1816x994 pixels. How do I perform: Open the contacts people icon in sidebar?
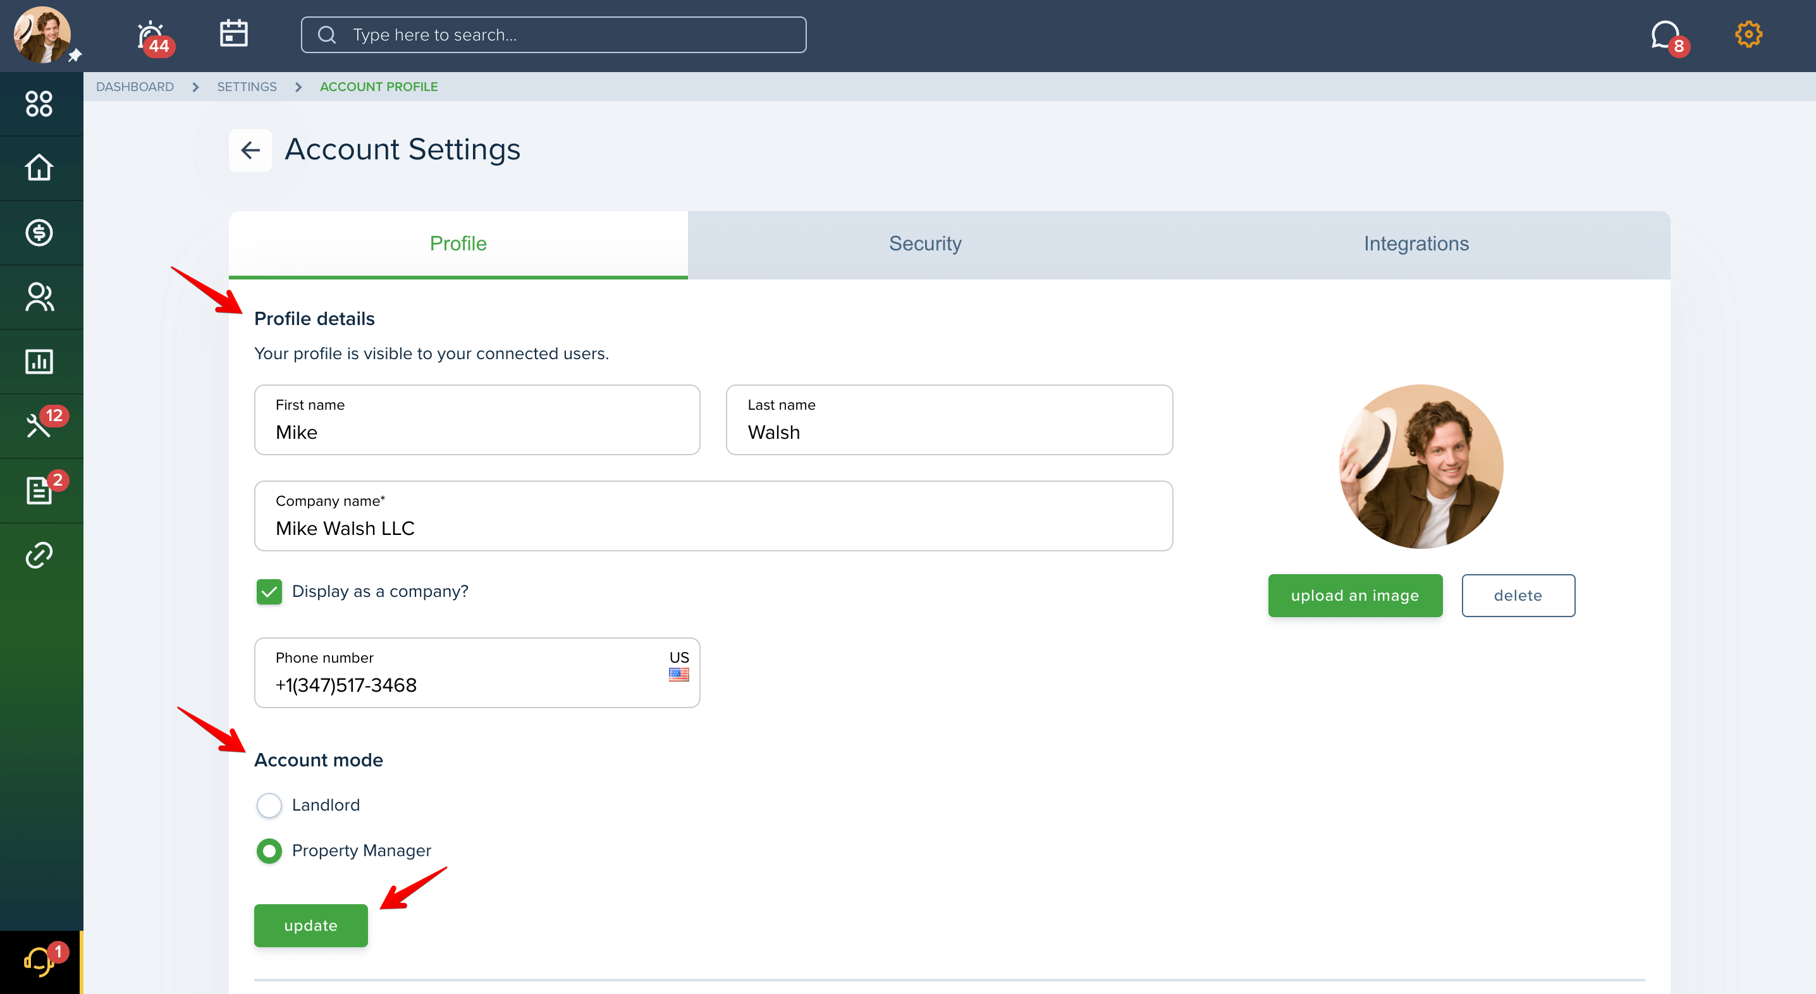[39, 297]
